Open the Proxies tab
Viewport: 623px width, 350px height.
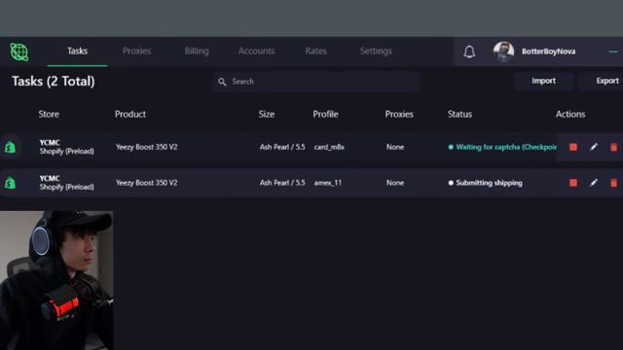coord(136,52)
